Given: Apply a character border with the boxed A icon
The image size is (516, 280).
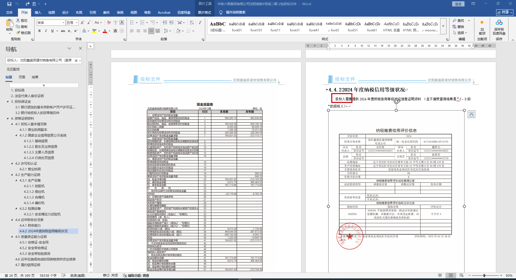Looking at the screenshot, I should [122, 23].
